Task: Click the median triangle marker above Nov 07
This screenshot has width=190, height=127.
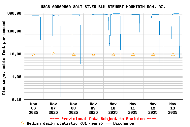Action: click(x=54, y=54)
